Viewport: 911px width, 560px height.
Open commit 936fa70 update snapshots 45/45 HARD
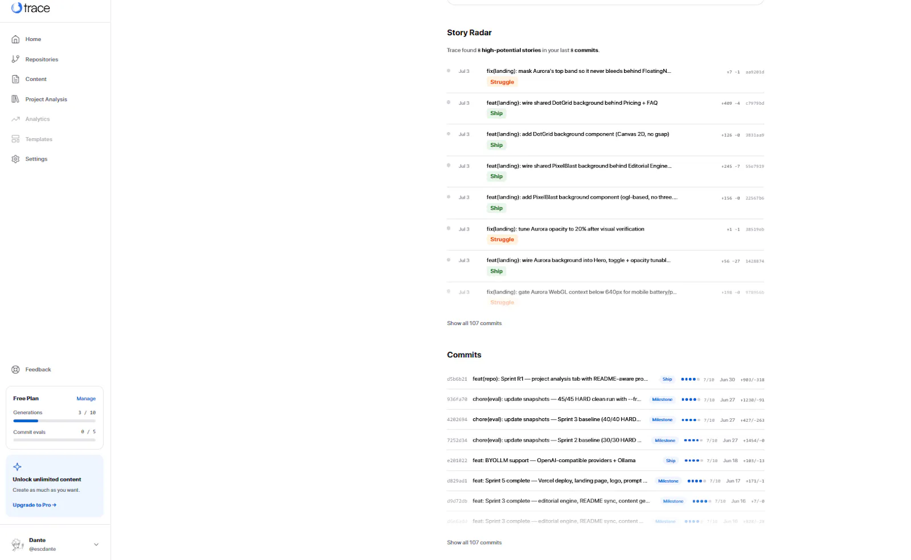pyautogui.click(x=556, y=400)
